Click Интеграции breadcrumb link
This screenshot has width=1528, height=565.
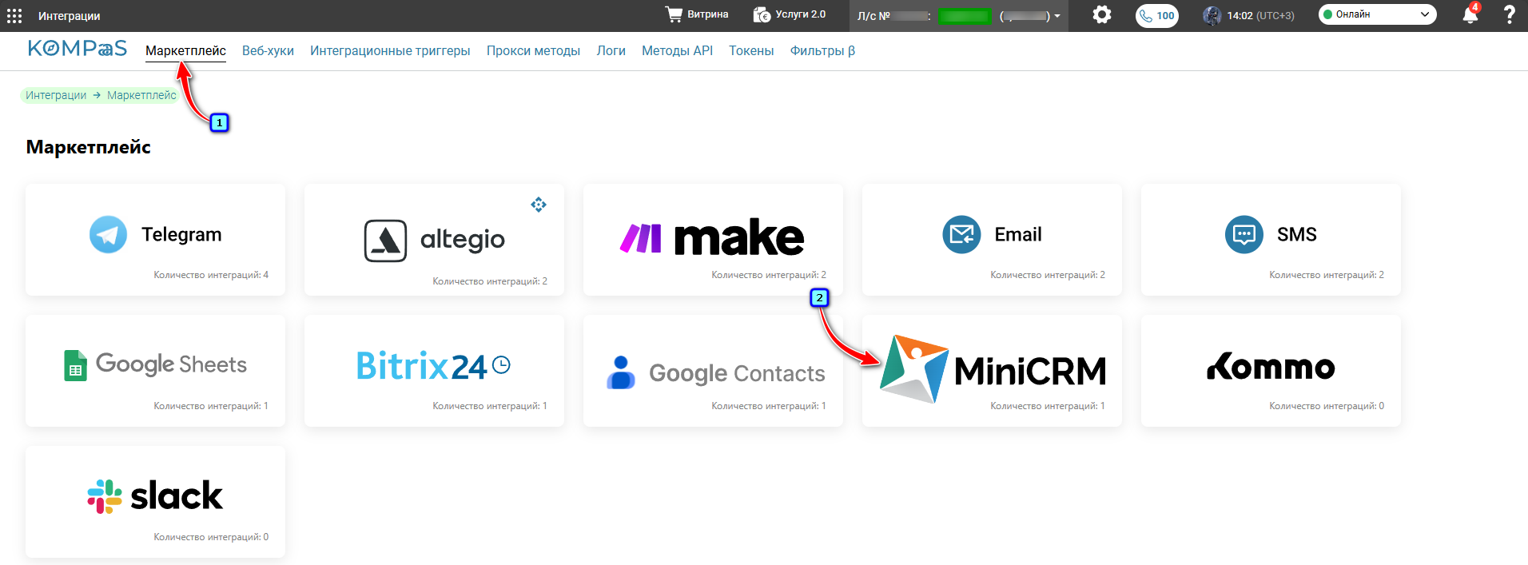[x=56, y=95]
